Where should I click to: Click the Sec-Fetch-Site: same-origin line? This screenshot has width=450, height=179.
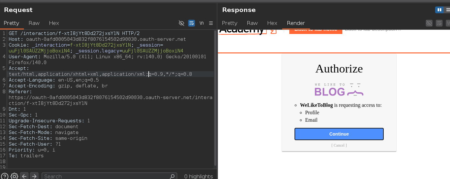coord(48,138)
